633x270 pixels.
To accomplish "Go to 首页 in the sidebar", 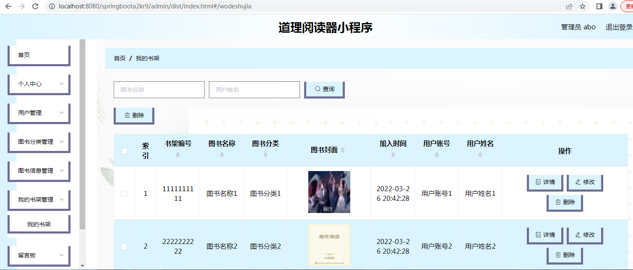I will coord(39,55).
